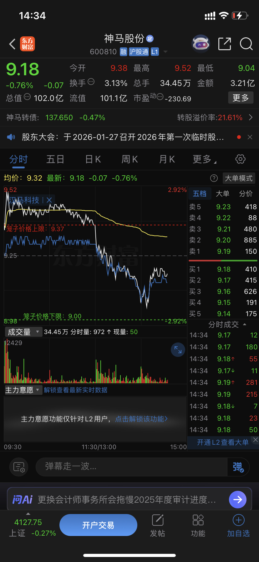Click 开通L2查看大单 banner
Screen dimensions: 259x562
coord(223,442)
